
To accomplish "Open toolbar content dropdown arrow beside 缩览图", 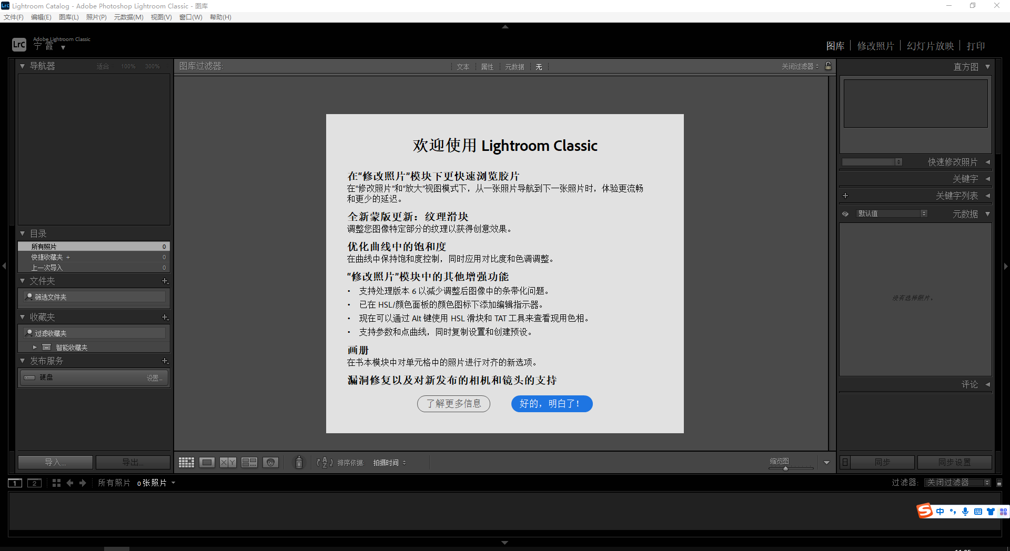I will point(826,463).
